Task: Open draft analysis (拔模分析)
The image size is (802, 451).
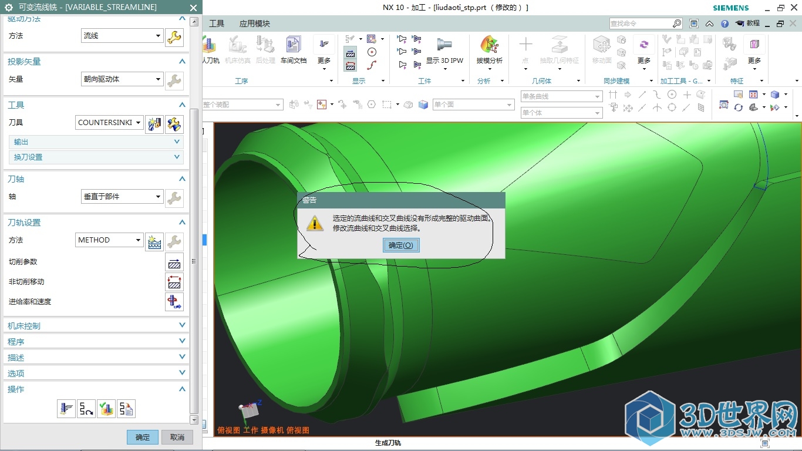Action: pyautogui.click(x=489, y=50)
